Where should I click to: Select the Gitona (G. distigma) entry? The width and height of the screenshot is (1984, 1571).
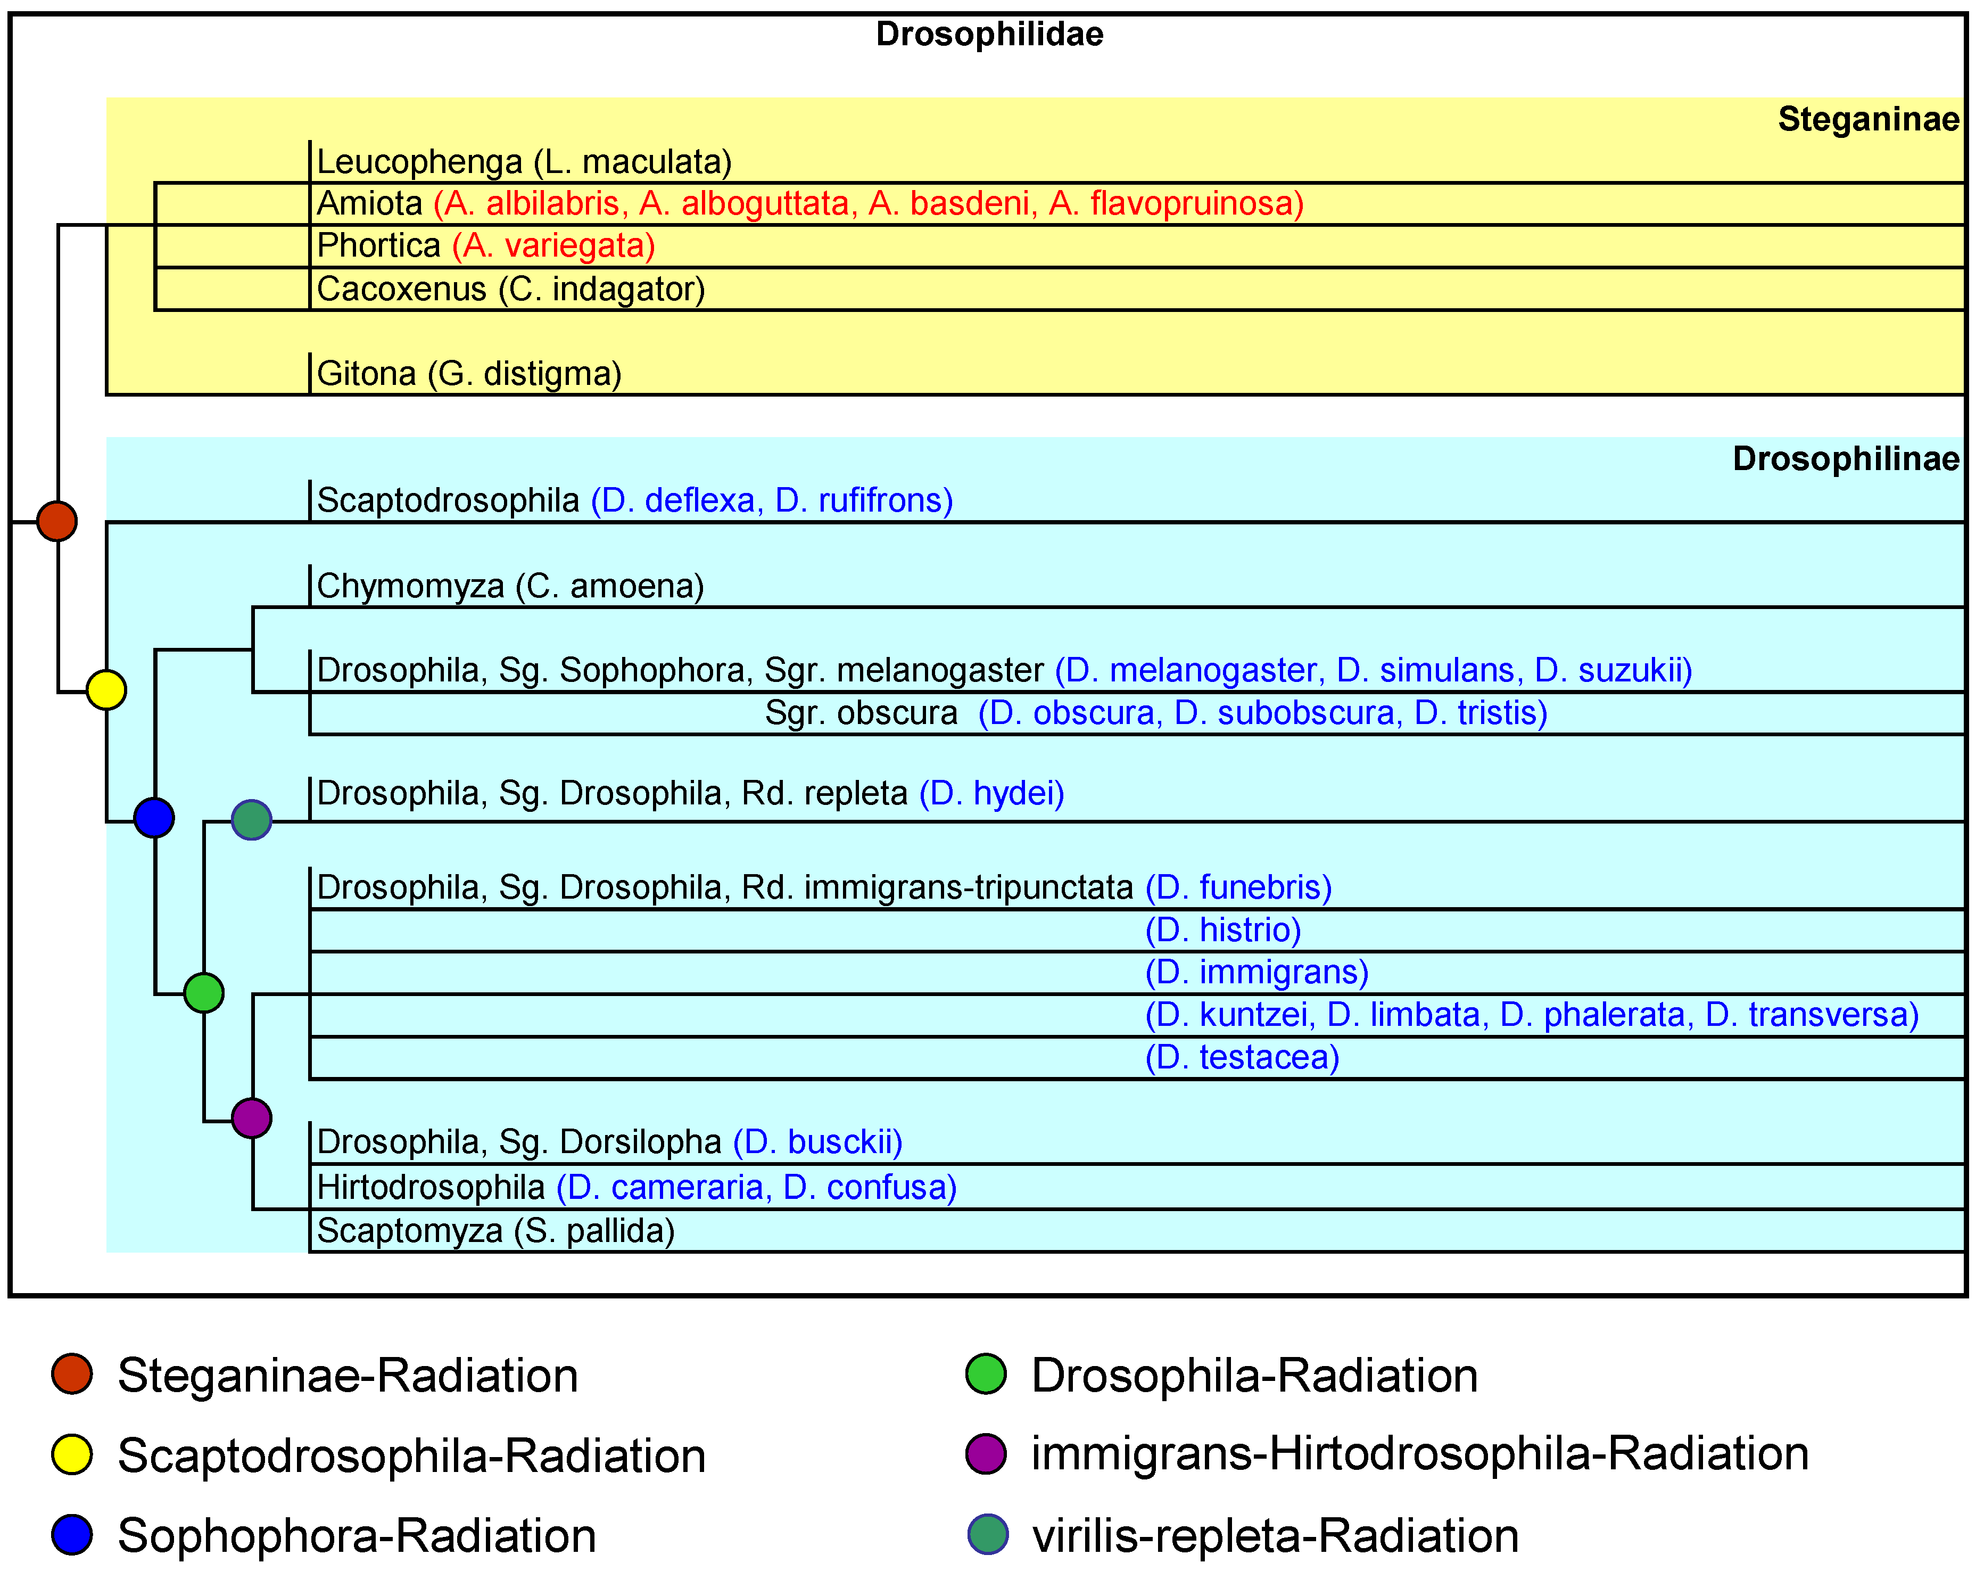tap(469, 373)
